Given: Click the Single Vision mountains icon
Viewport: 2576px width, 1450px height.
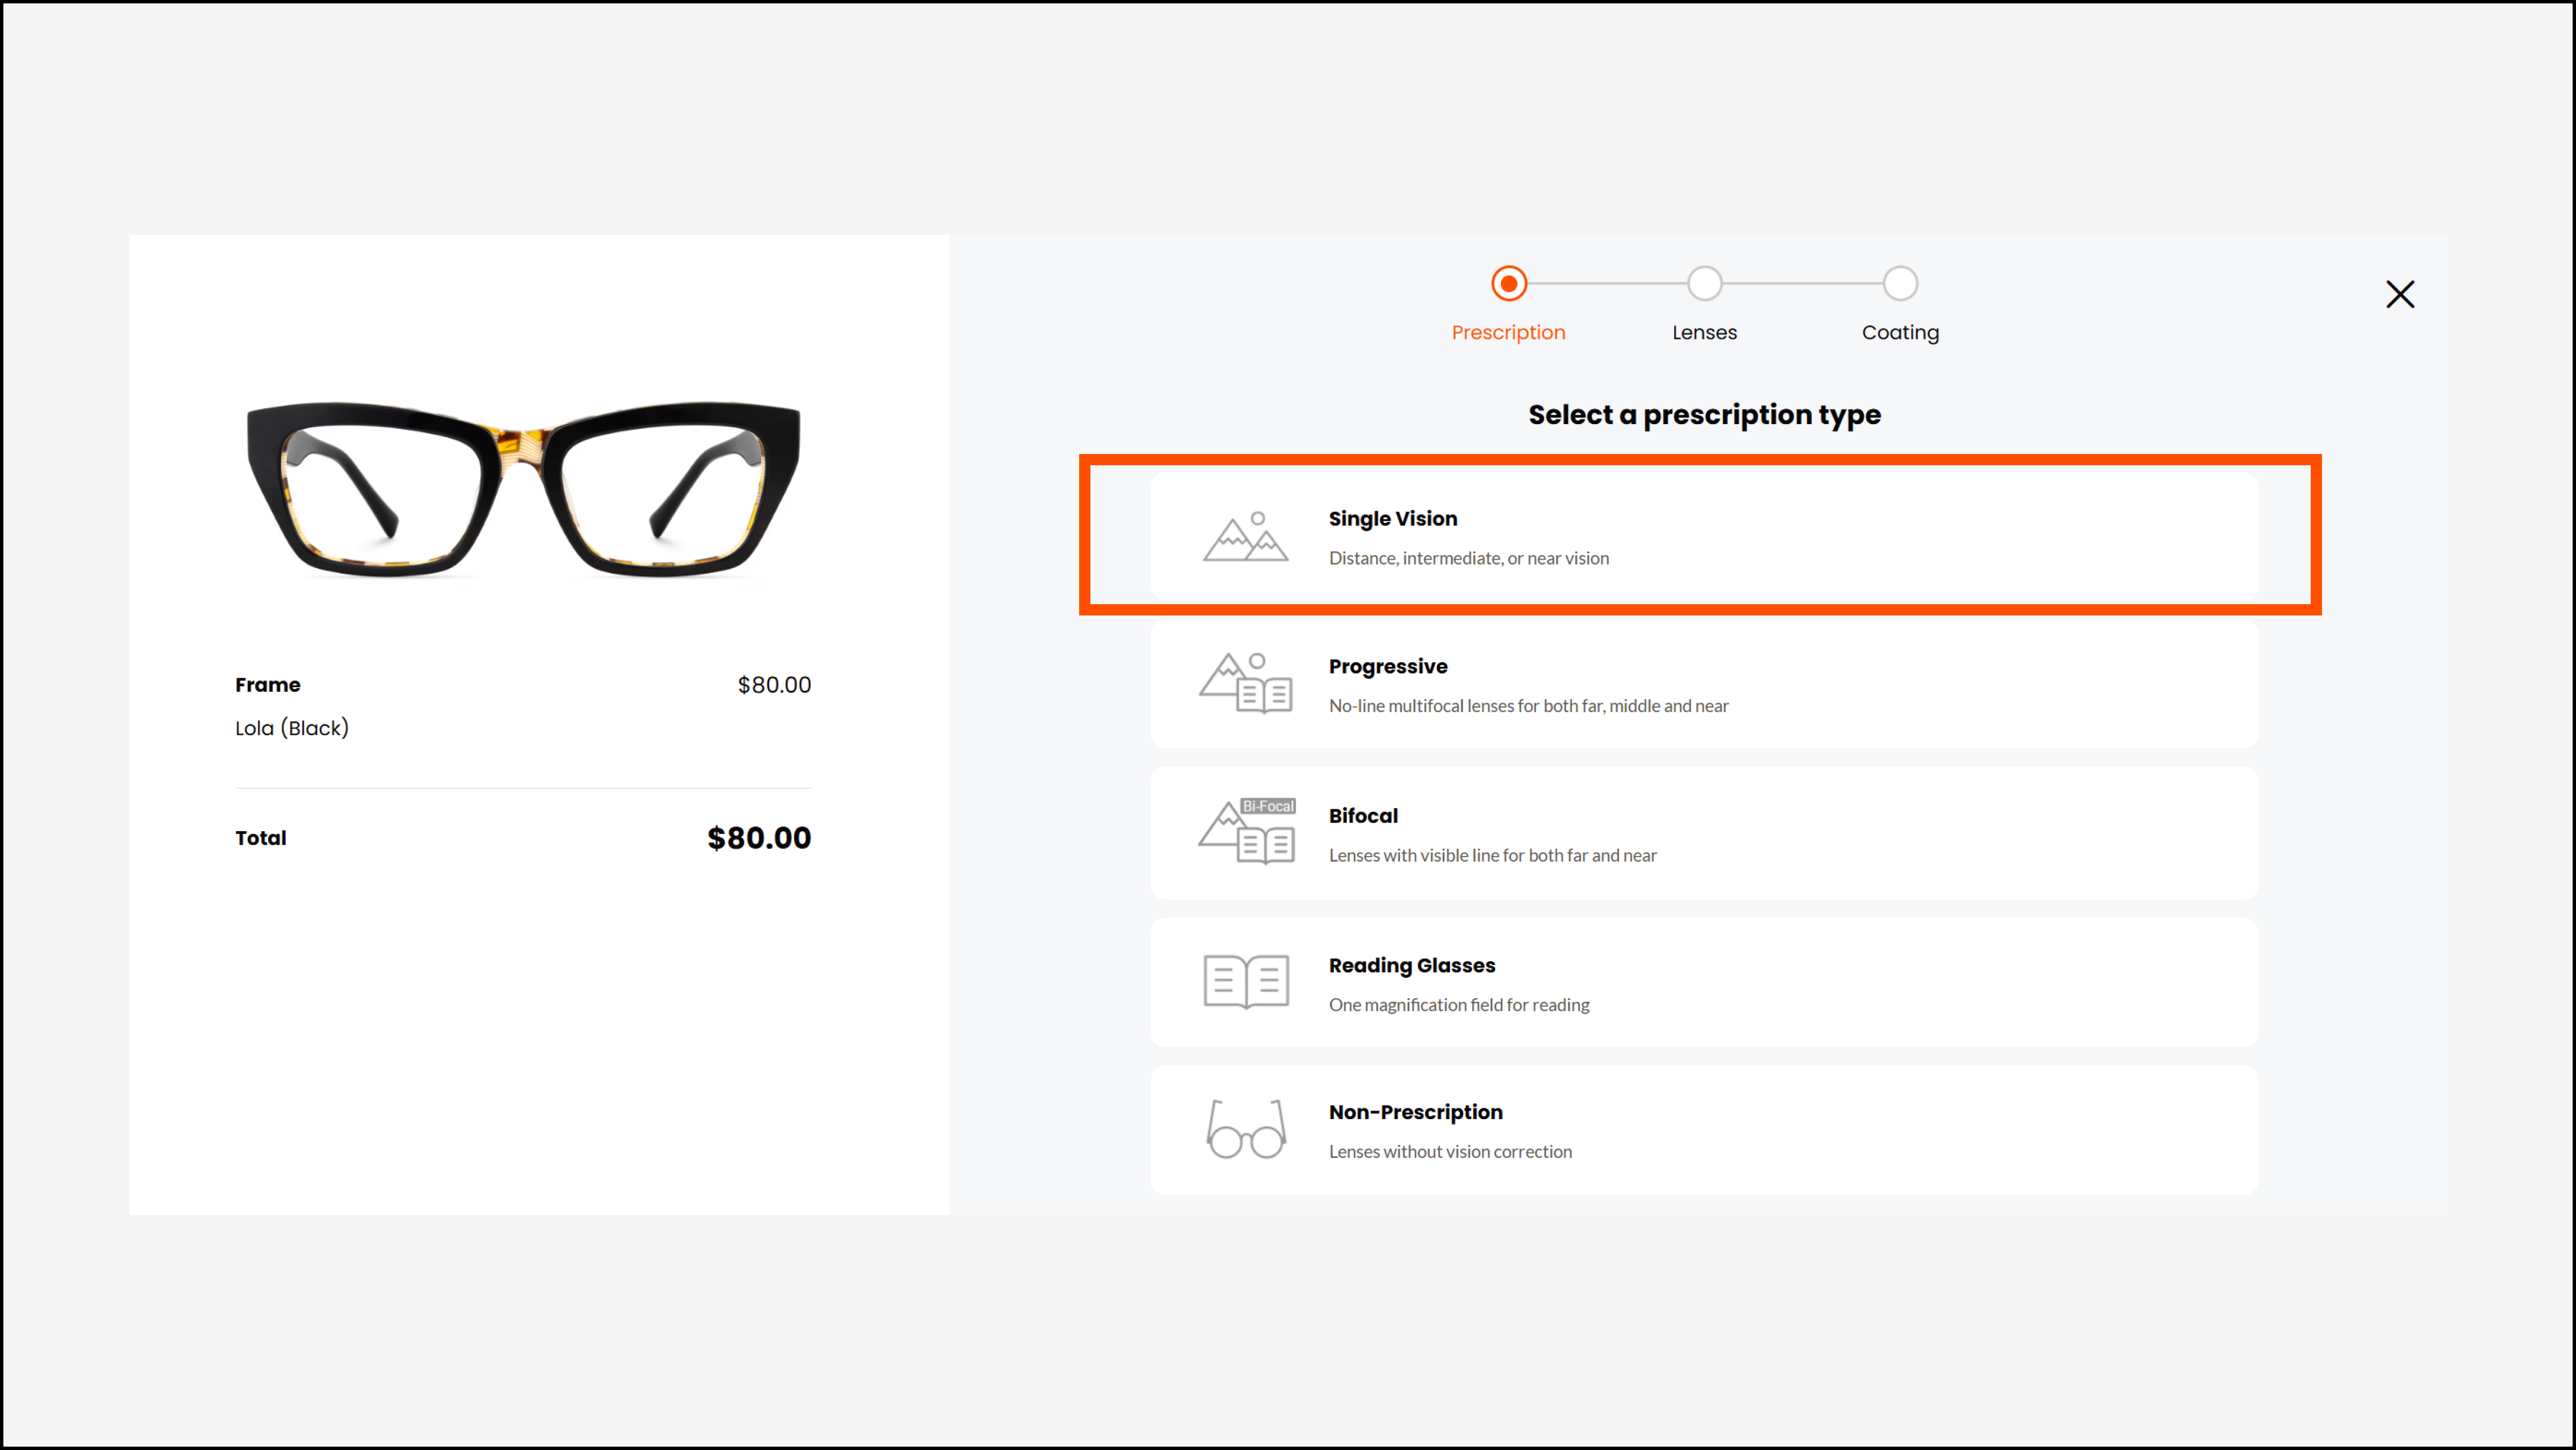Looking at the screenshot, I should point(1245,538).
